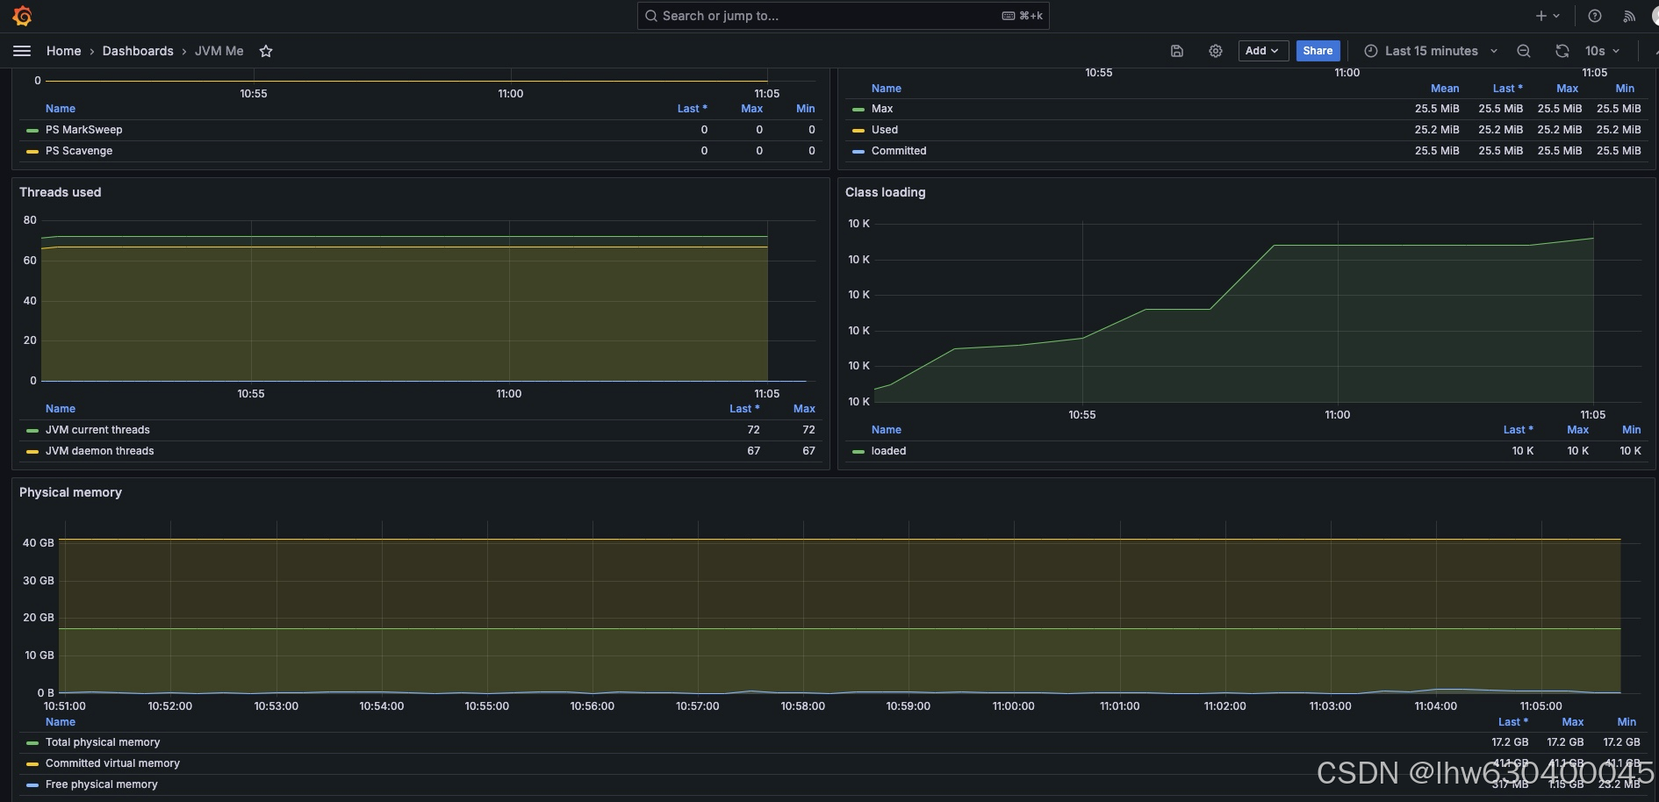Viewport: 1659px width, 802px height.
Task: Click the JVM Me breadcrumb
Action: [219, 51]
